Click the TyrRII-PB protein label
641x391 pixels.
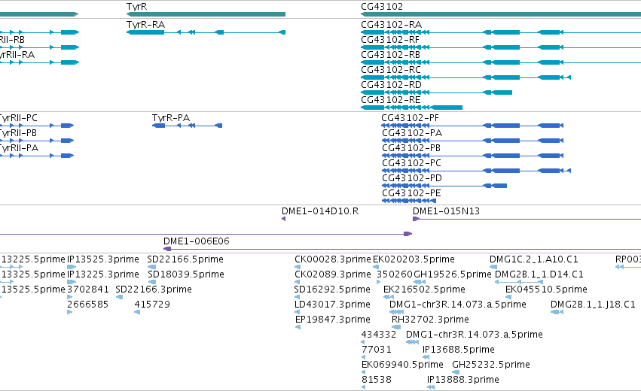click(x=18, y=133)
